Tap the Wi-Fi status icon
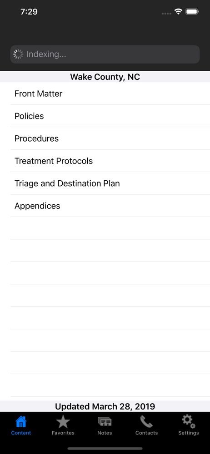Image resolution: width=210 pixels, height=454 pixels. (178, 12)
